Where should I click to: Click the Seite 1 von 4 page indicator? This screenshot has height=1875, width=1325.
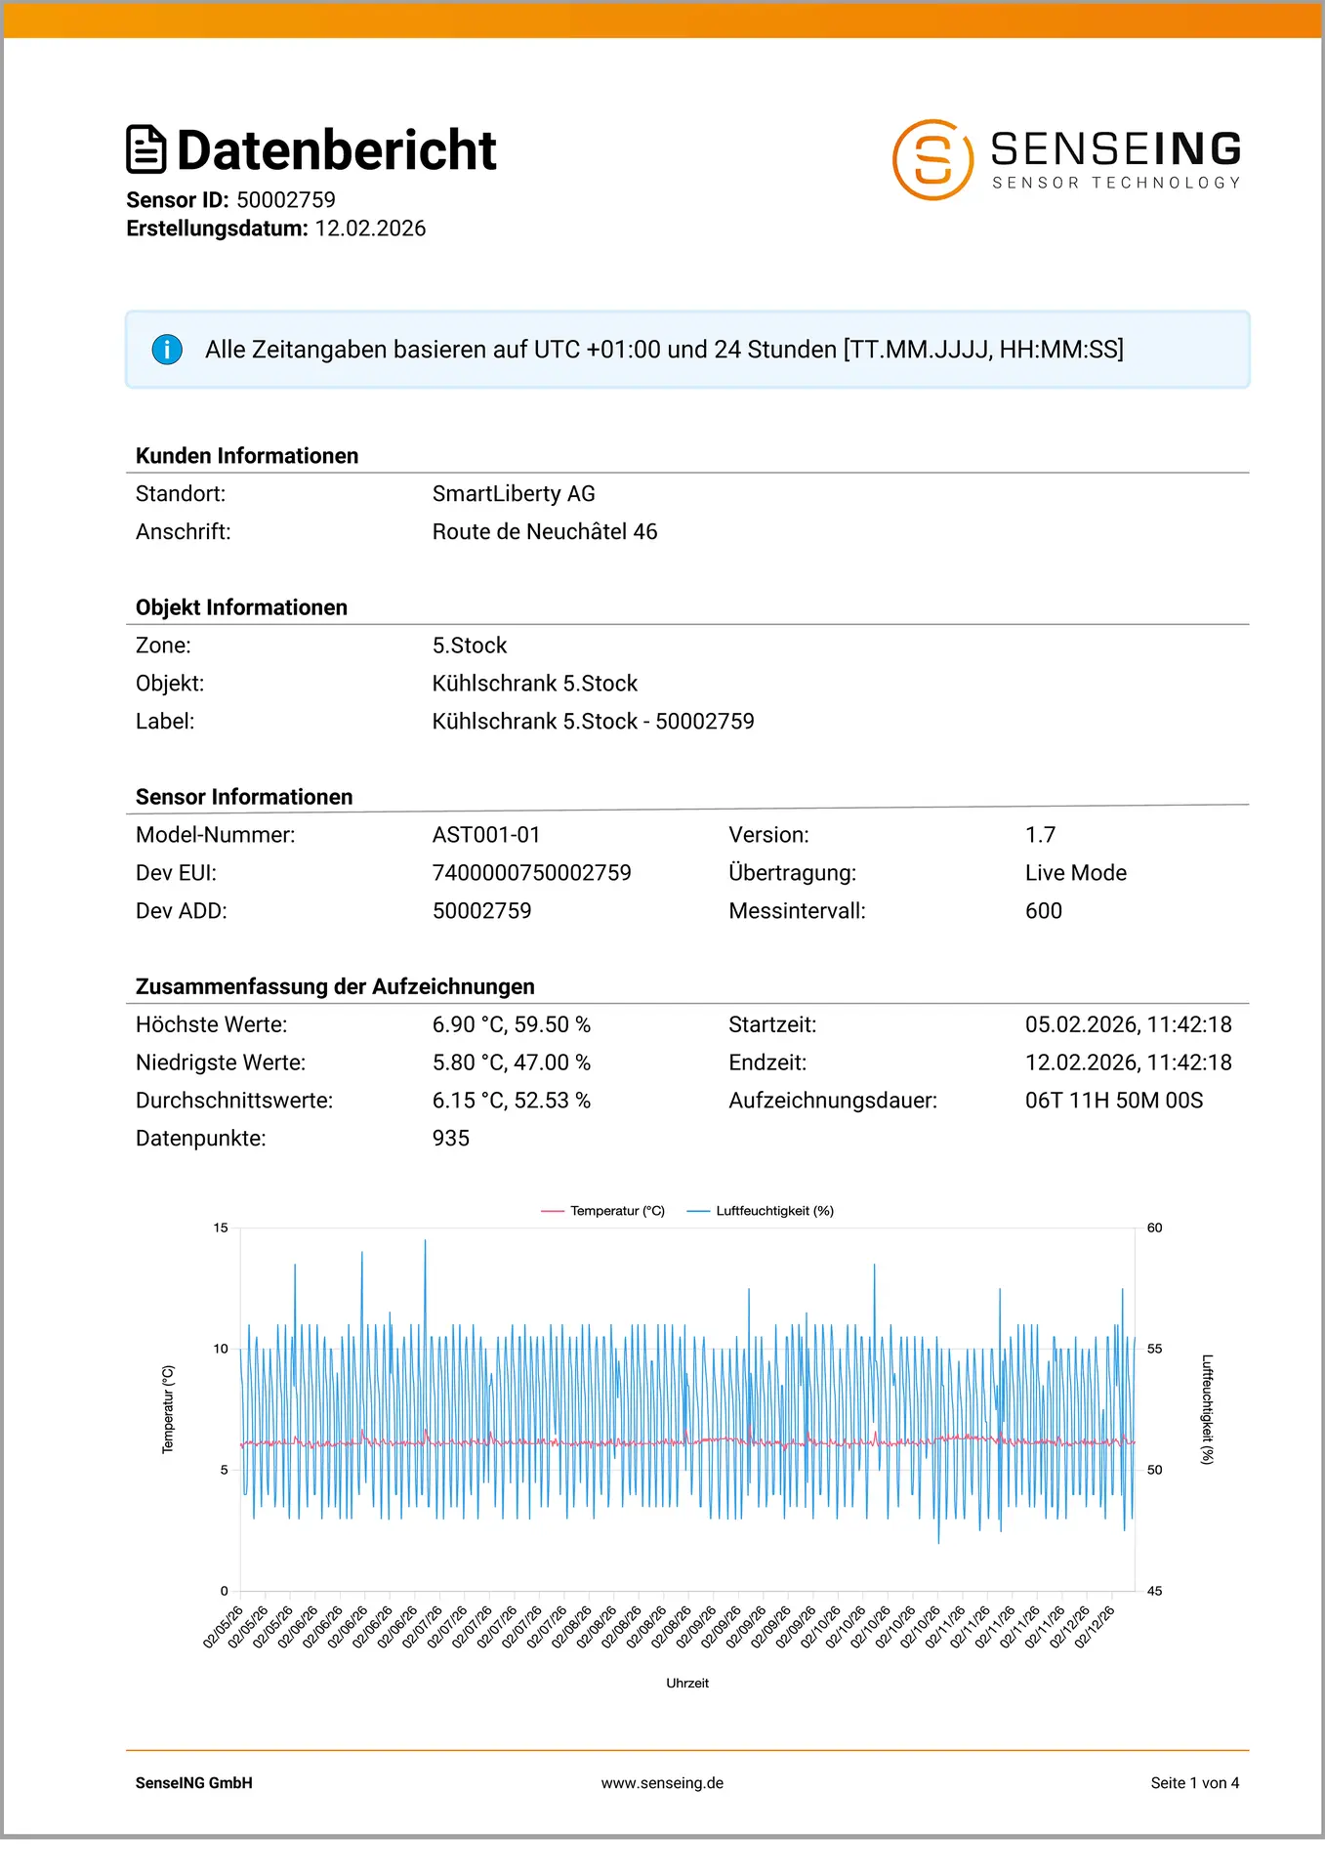[x=1194, y=1782]
